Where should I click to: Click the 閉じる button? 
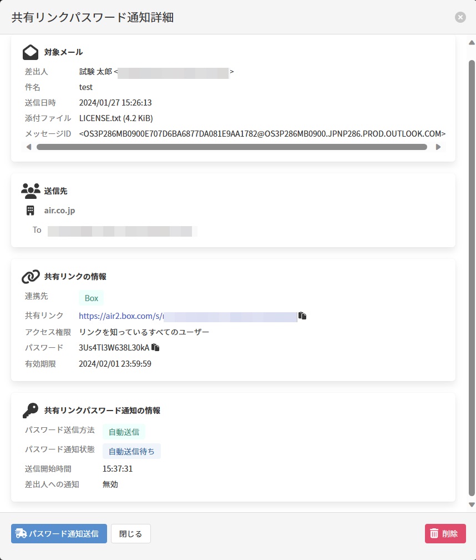tap(131, 534)
